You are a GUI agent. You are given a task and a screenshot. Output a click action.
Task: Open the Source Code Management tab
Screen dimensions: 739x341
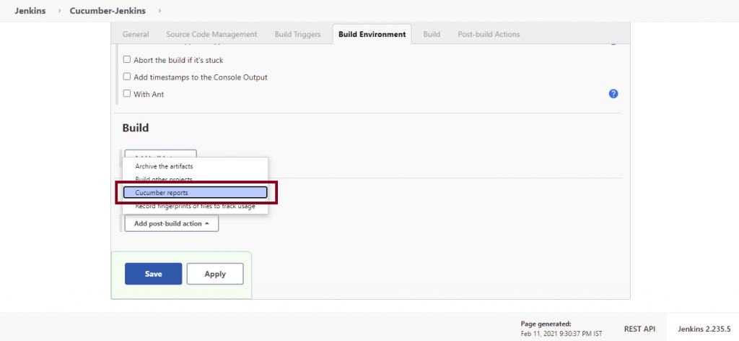coord(211,34)
